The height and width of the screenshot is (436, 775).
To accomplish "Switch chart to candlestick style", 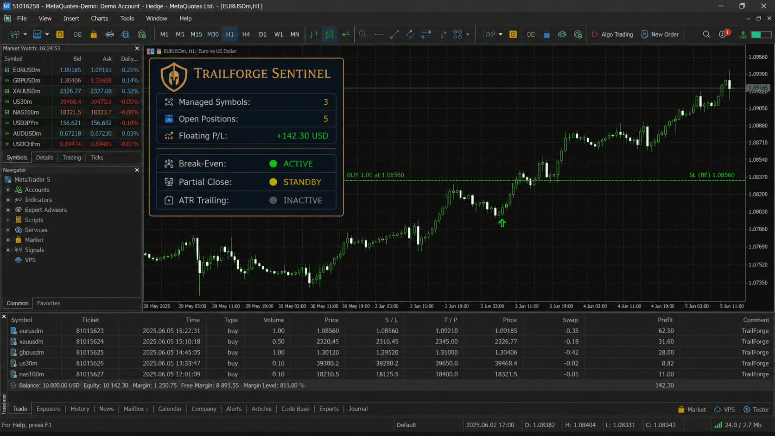I will coord(330,34).
